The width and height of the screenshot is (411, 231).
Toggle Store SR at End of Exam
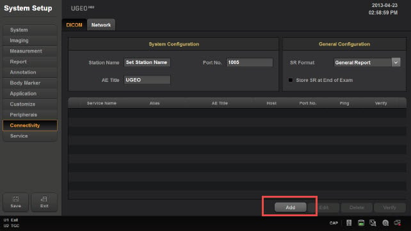point(291,80)
